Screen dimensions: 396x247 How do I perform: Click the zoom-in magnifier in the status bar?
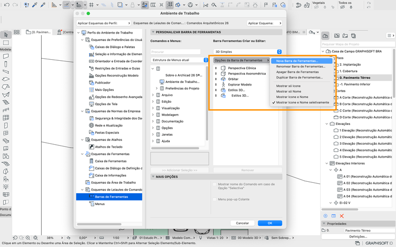[28, 238]
